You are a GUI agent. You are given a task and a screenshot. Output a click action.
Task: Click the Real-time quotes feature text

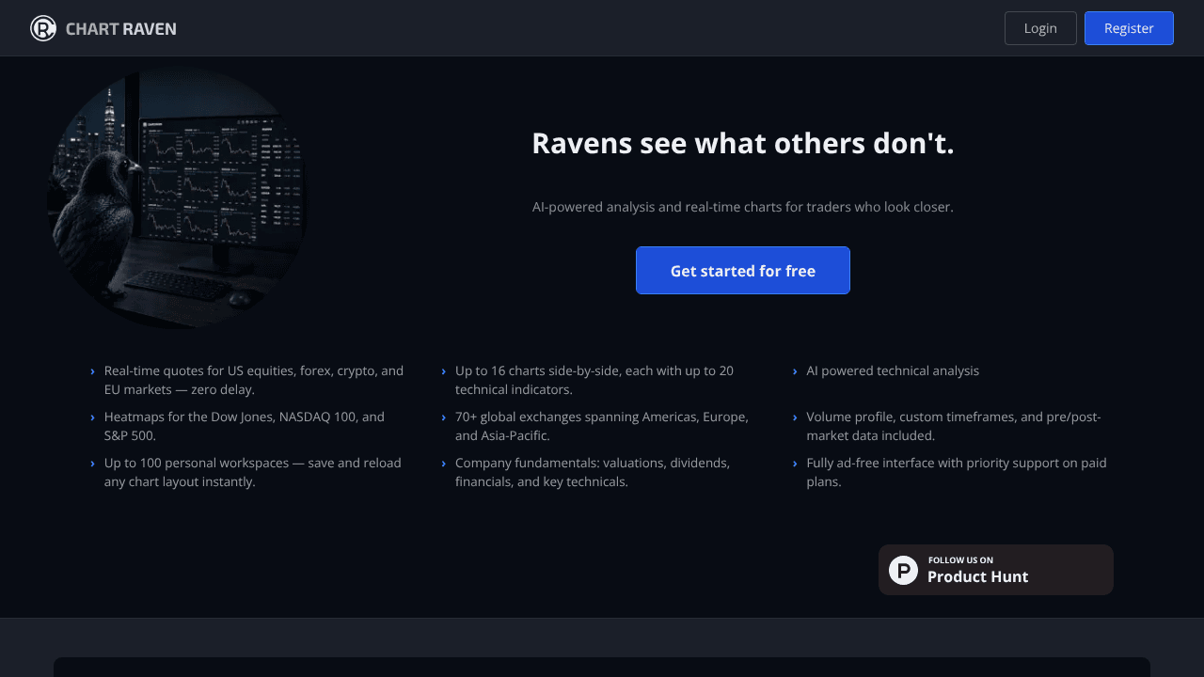coord(254,380)
